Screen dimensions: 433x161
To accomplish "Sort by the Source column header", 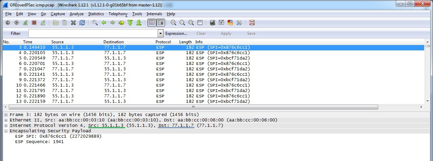I will click(58, 42).
